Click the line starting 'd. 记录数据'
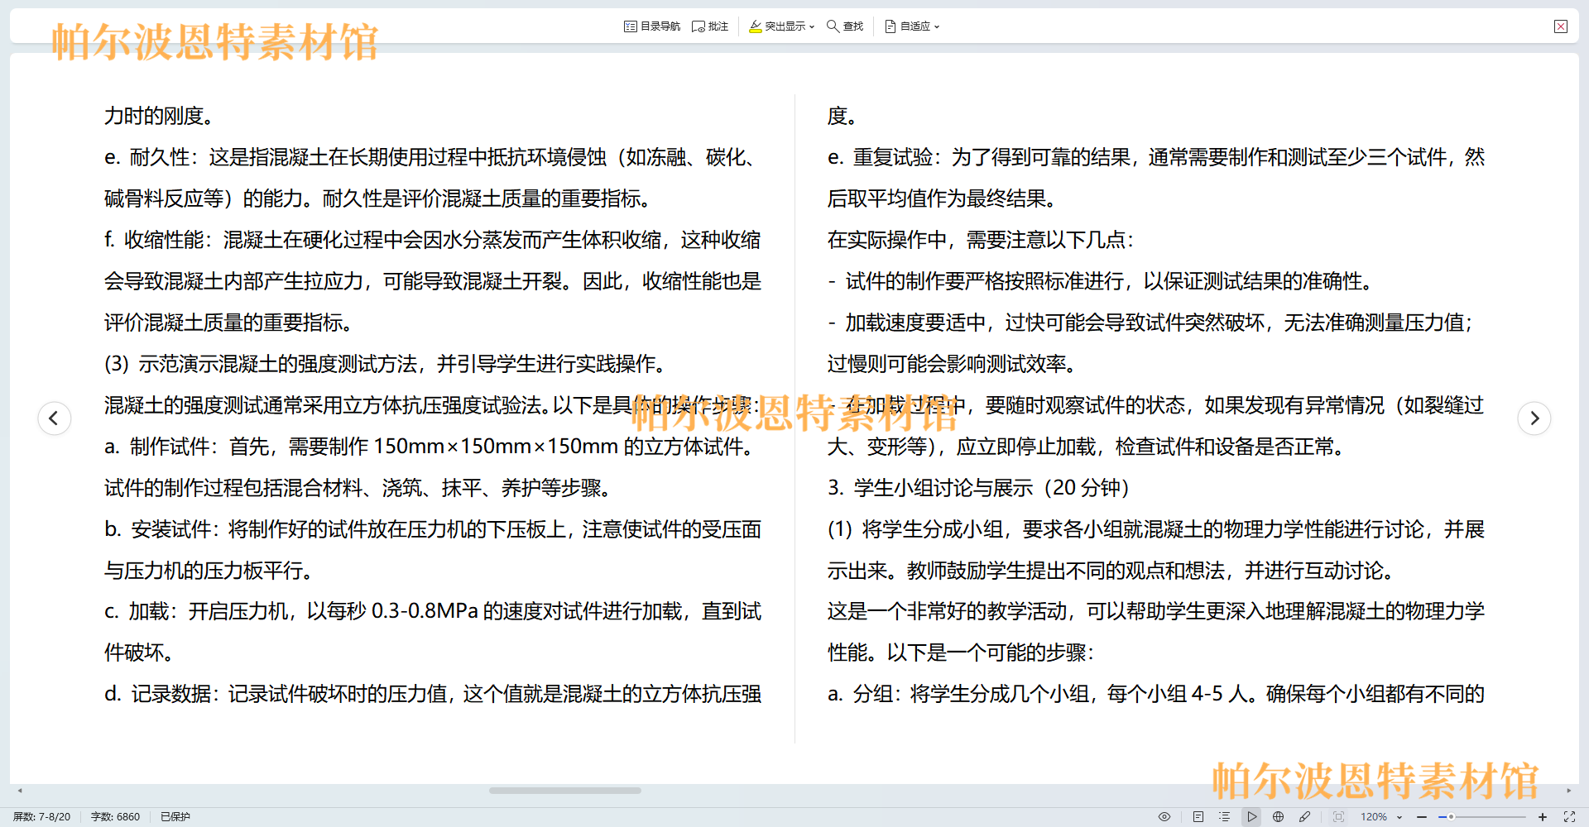 click(x=432, y=694)
